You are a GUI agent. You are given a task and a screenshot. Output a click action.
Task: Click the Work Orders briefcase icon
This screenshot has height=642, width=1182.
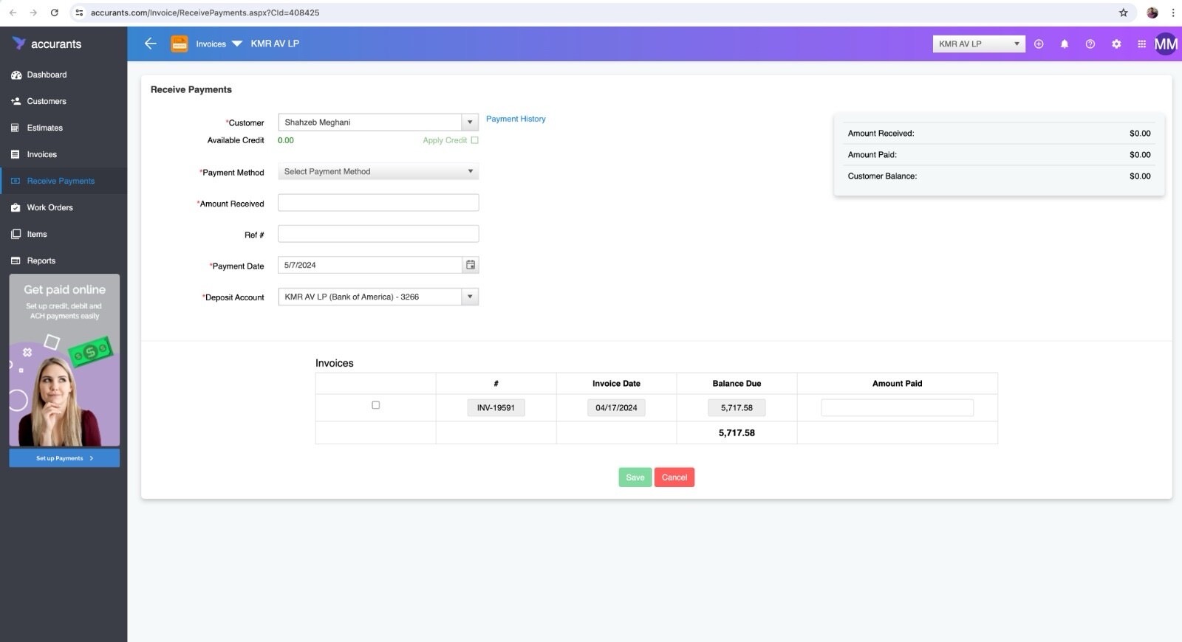[16, 207]
